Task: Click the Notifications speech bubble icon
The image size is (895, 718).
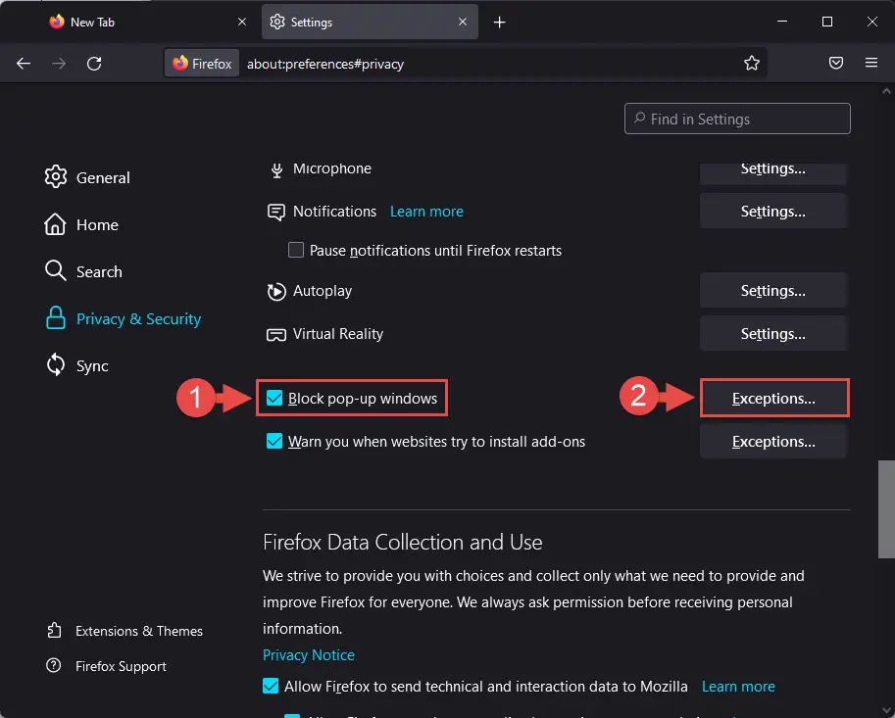Action: (276, 213)
